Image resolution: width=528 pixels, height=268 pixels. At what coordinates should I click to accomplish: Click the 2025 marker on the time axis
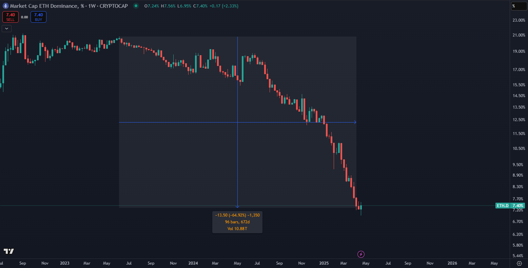click(324, 263)
